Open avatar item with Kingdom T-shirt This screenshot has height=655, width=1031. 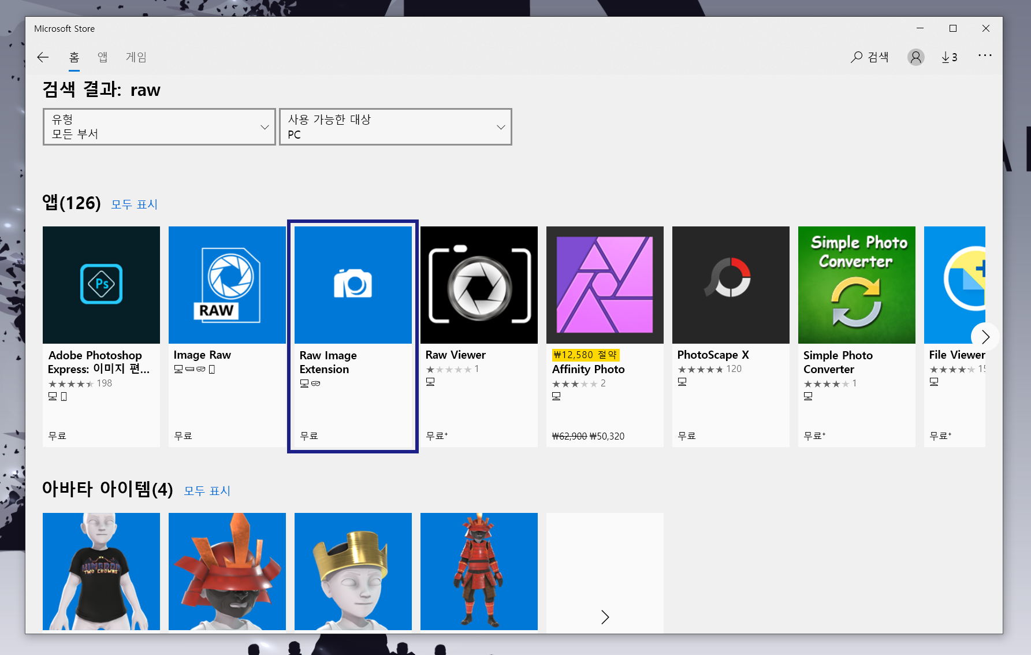pos(101,571)
